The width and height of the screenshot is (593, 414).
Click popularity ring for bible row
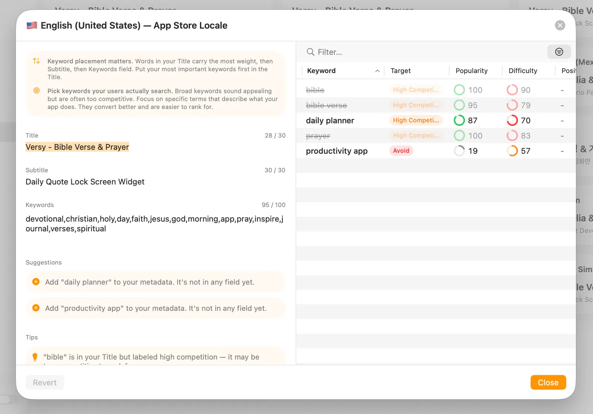[459, 90]
